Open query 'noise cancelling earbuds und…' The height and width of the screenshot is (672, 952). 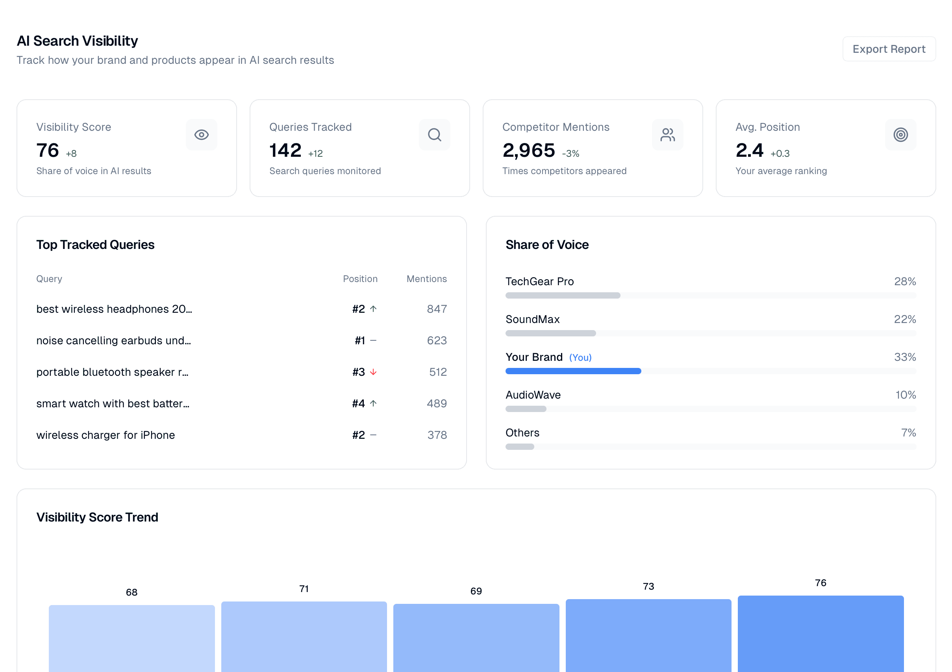pyautogui.click(x=114, y=341)
